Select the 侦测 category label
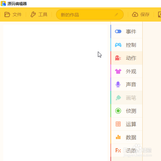161x161 pixels. [131, 111]
